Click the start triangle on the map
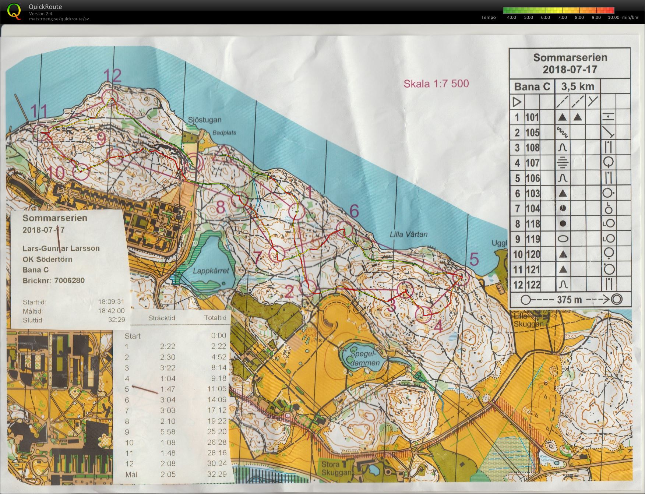The height and width of the screenshot is (494, 645). [223, 153]
